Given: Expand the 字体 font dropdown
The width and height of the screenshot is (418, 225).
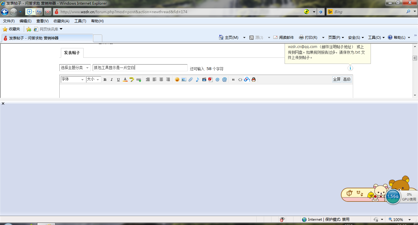Looking at the screenshot, I should 73,79.
